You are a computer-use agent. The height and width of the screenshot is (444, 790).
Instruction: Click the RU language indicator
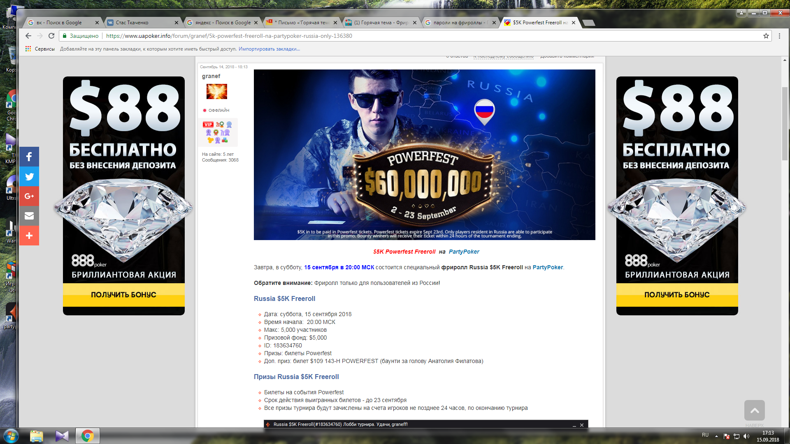point(705,435)
